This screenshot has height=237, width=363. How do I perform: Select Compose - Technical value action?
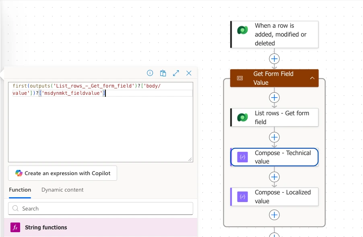tap(274, 157)
